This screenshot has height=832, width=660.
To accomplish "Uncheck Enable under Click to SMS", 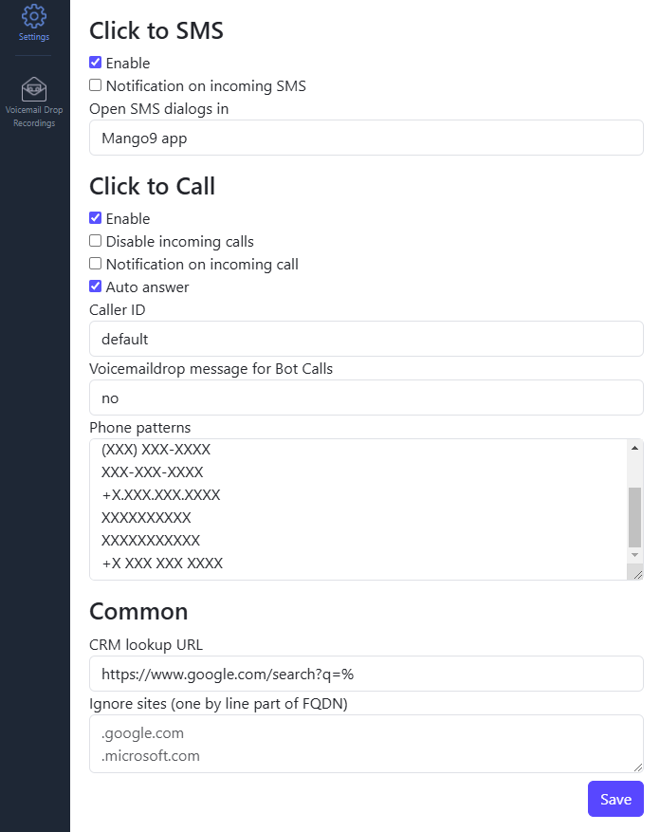I will point(95,62).
